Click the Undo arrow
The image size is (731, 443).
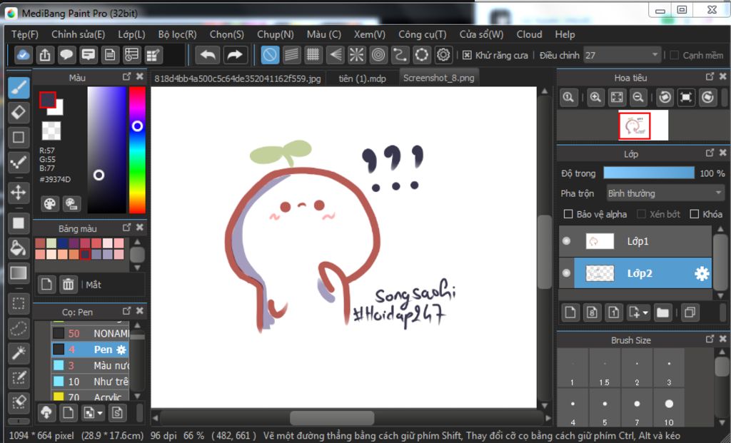click(x=208, y=55)
